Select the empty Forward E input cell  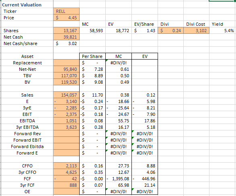[66, 153]
